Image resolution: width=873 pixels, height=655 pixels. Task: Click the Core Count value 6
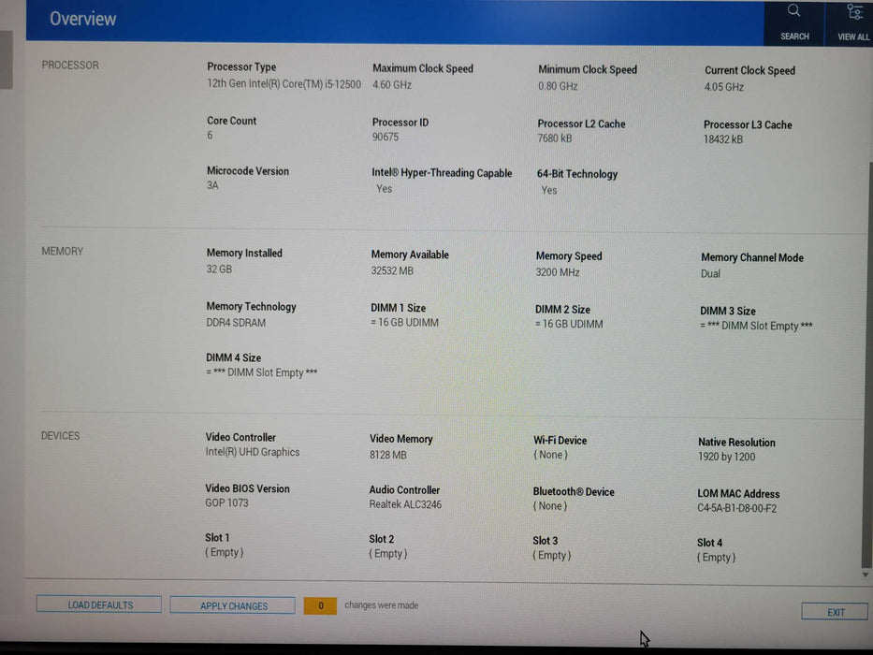tap(210, 136)
